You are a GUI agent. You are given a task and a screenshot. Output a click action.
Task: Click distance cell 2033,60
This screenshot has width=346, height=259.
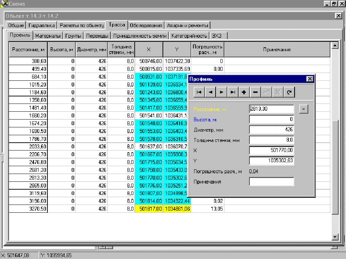point(28,147)
